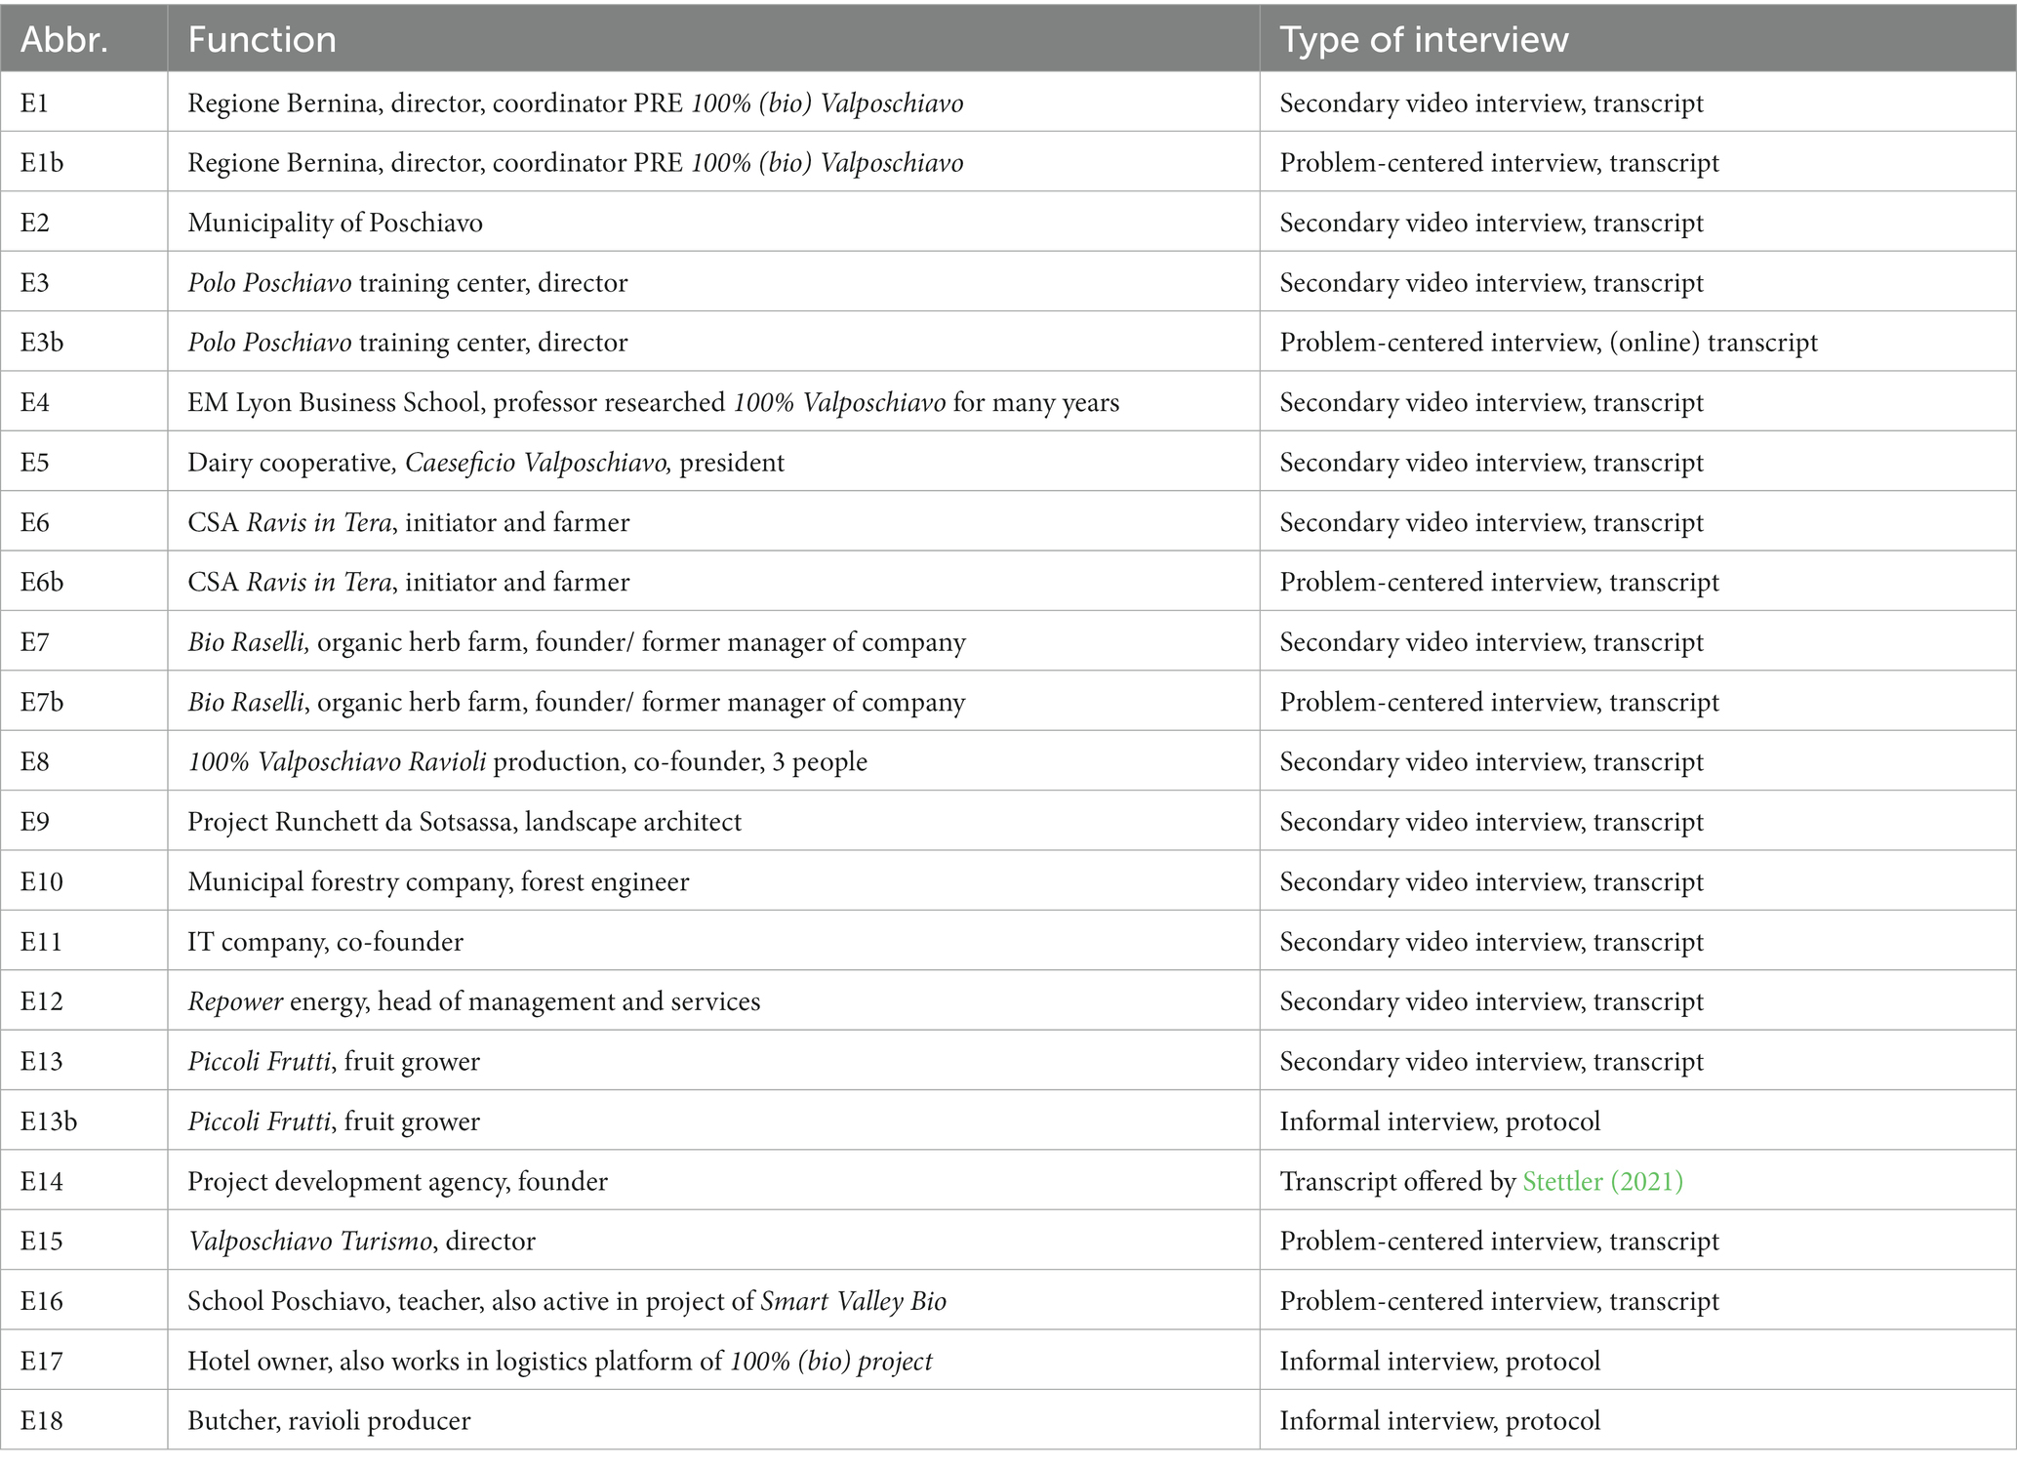Click "Project Runchett da Sotsassa, landscape architect"
This screenshot has width=2017, height=1467.
point(713,821)
